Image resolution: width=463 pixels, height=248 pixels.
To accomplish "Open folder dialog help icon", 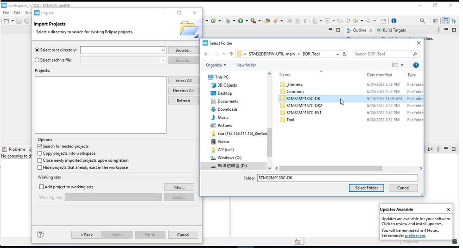I will tap(416, 65).
